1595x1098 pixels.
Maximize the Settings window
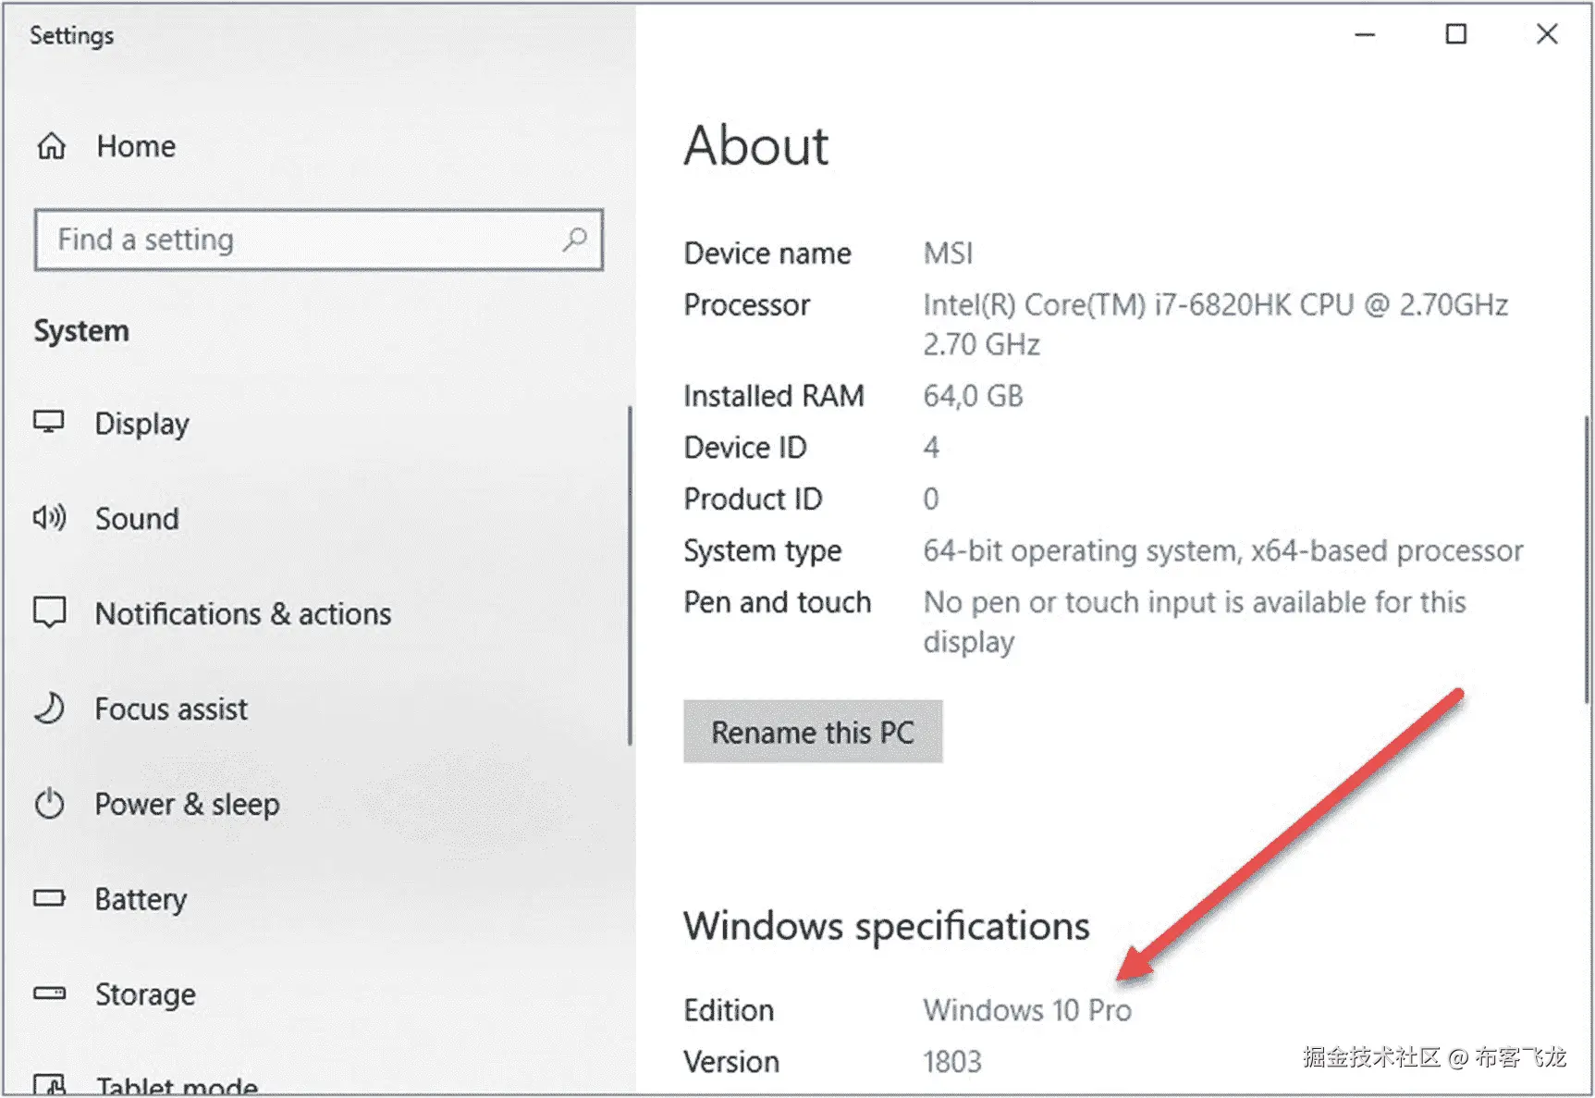tap(1456, 35)
